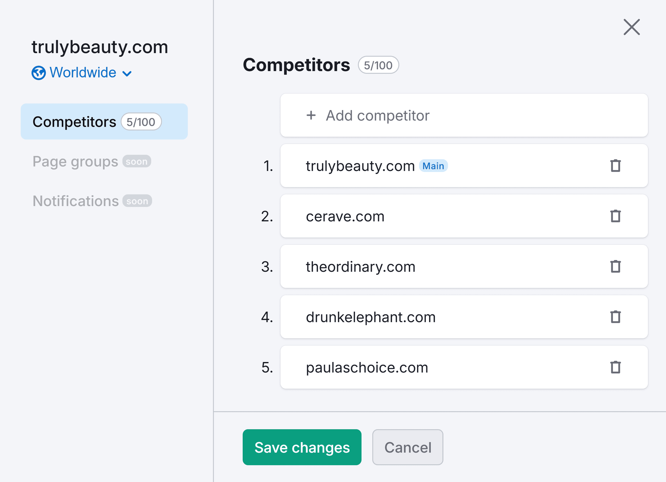
Task: Delete theordinary.com via trash icon
Action: [615, 267]
